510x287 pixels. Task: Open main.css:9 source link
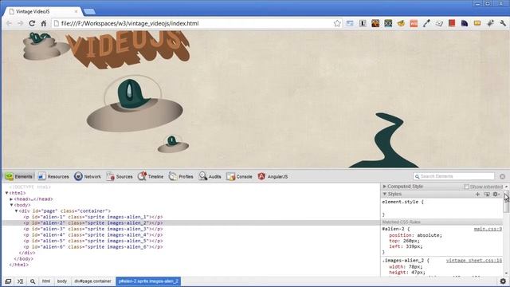(x=488, y=229)
